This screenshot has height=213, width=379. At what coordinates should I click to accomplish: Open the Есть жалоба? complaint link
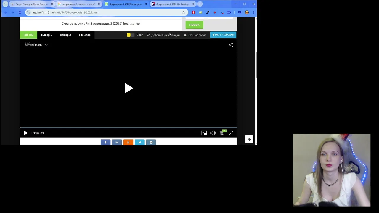195,35
